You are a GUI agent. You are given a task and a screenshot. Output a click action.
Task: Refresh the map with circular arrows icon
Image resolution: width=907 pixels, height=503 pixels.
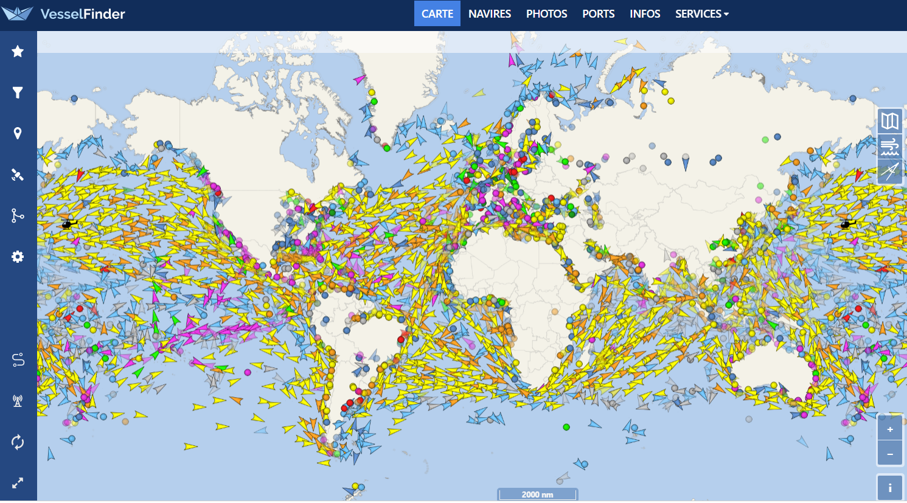18,442
